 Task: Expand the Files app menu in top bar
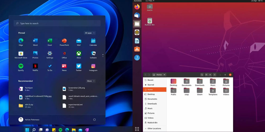point(150,1)
